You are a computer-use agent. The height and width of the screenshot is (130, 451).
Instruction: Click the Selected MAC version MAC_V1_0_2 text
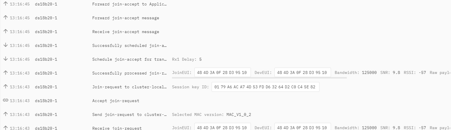point(212,114)
